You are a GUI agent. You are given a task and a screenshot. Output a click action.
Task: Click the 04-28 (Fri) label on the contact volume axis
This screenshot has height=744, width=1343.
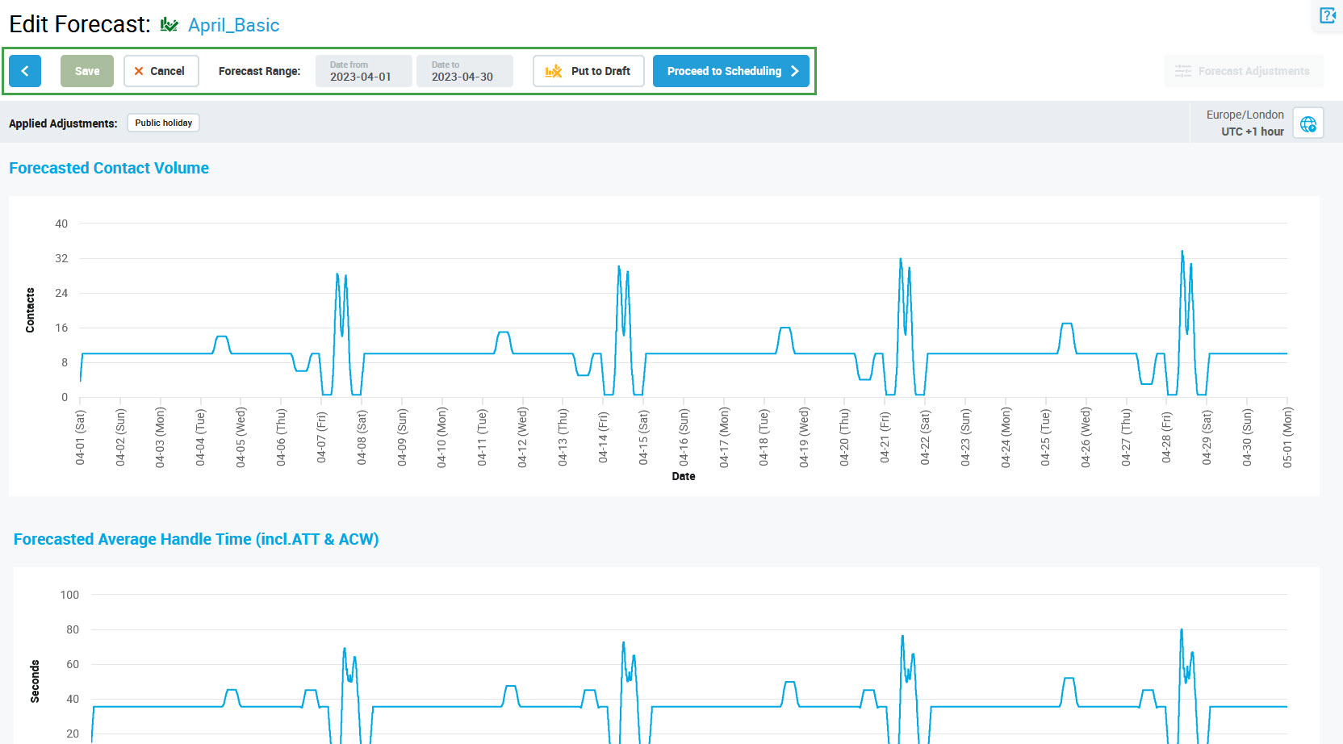pos(1166,437)
